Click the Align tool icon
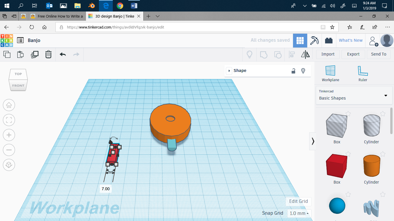Image resolution: width=394 pixels, height=221 pixels. click(x=292, y=54)
